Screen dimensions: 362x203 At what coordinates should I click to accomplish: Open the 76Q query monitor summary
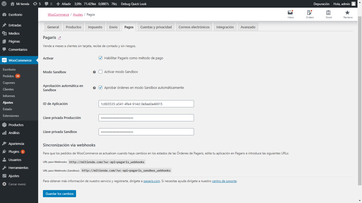[114, 4]
